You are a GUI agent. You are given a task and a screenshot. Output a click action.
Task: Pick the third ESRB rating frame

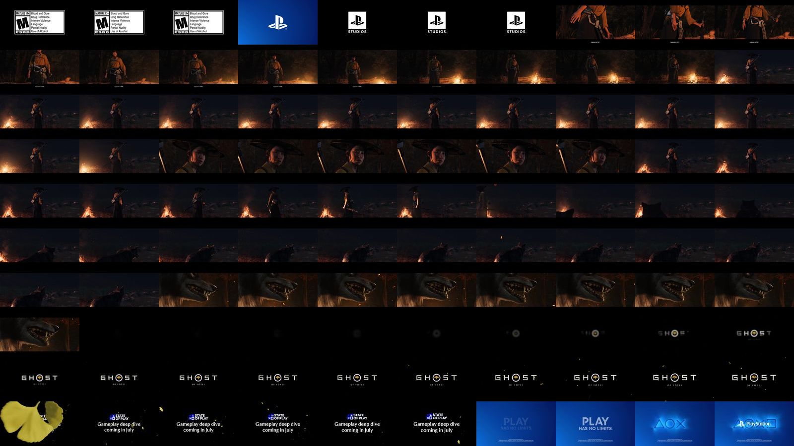[198, 22]
